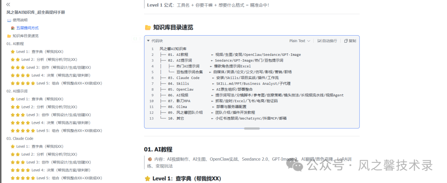The height and width of the screenshot is (183, 447).
Task: Open the Plain Text language dropdown
Action: [x=300, y=41]
